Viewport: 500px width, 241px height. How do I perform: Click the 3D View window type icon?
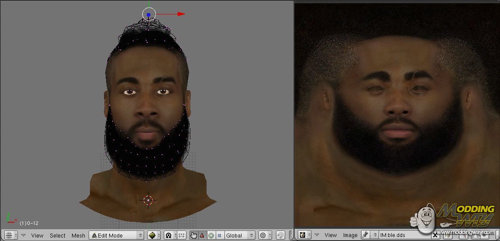coord(9,235)
